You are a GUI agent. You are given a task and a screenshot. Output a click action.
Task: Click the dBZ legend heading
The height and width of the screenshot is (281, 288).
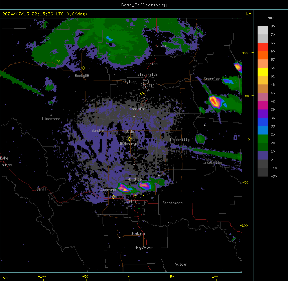tap(271, 18)
